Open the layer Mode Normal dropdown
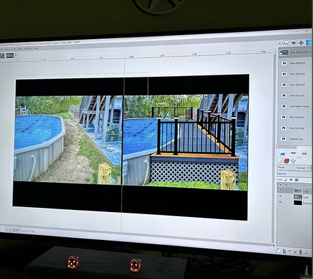The width and height of the screenshot is (313, 279). click(294, 167)
